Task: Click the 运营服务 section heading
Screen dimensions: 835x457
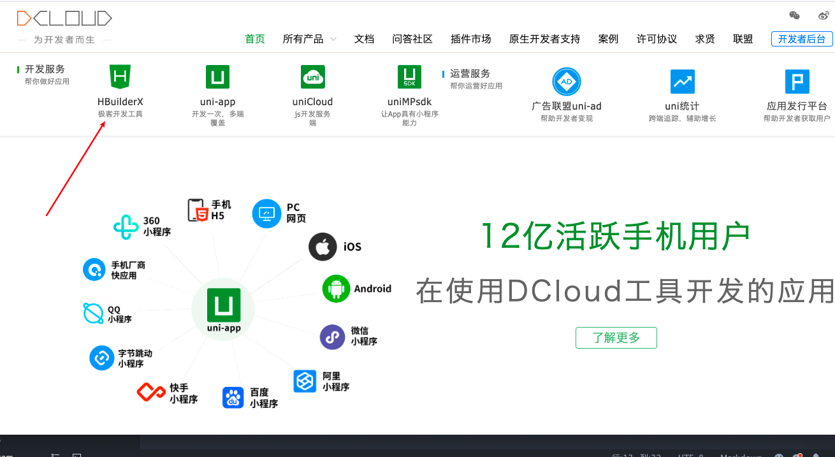Action: pyautogui.click(x=470, y=73)
